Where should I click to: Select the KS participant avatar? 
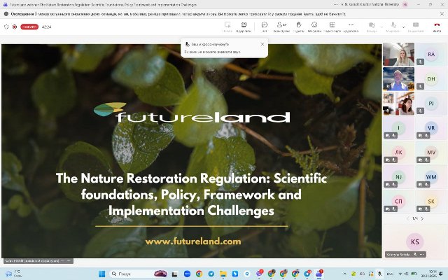(x=415, y=241)
